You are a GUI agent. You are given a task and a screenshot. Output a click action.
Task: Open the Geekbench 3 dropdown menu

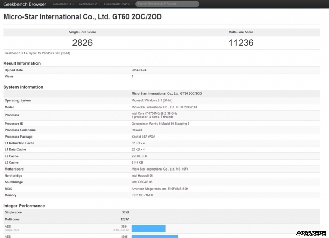(63, 4)
